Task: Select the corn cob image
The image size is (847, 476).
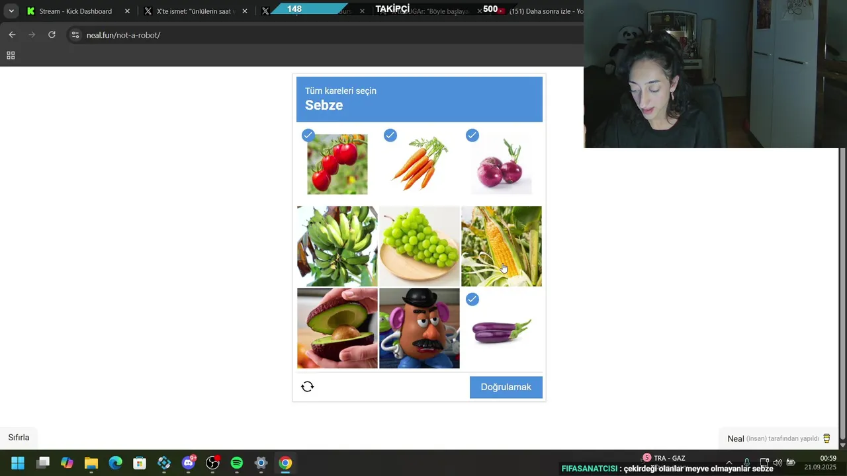Action: [502, 246]
